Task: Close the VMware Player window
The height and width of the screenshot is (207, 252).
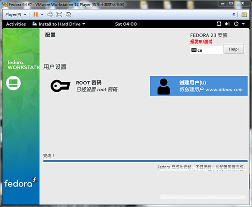Action: 242,3
